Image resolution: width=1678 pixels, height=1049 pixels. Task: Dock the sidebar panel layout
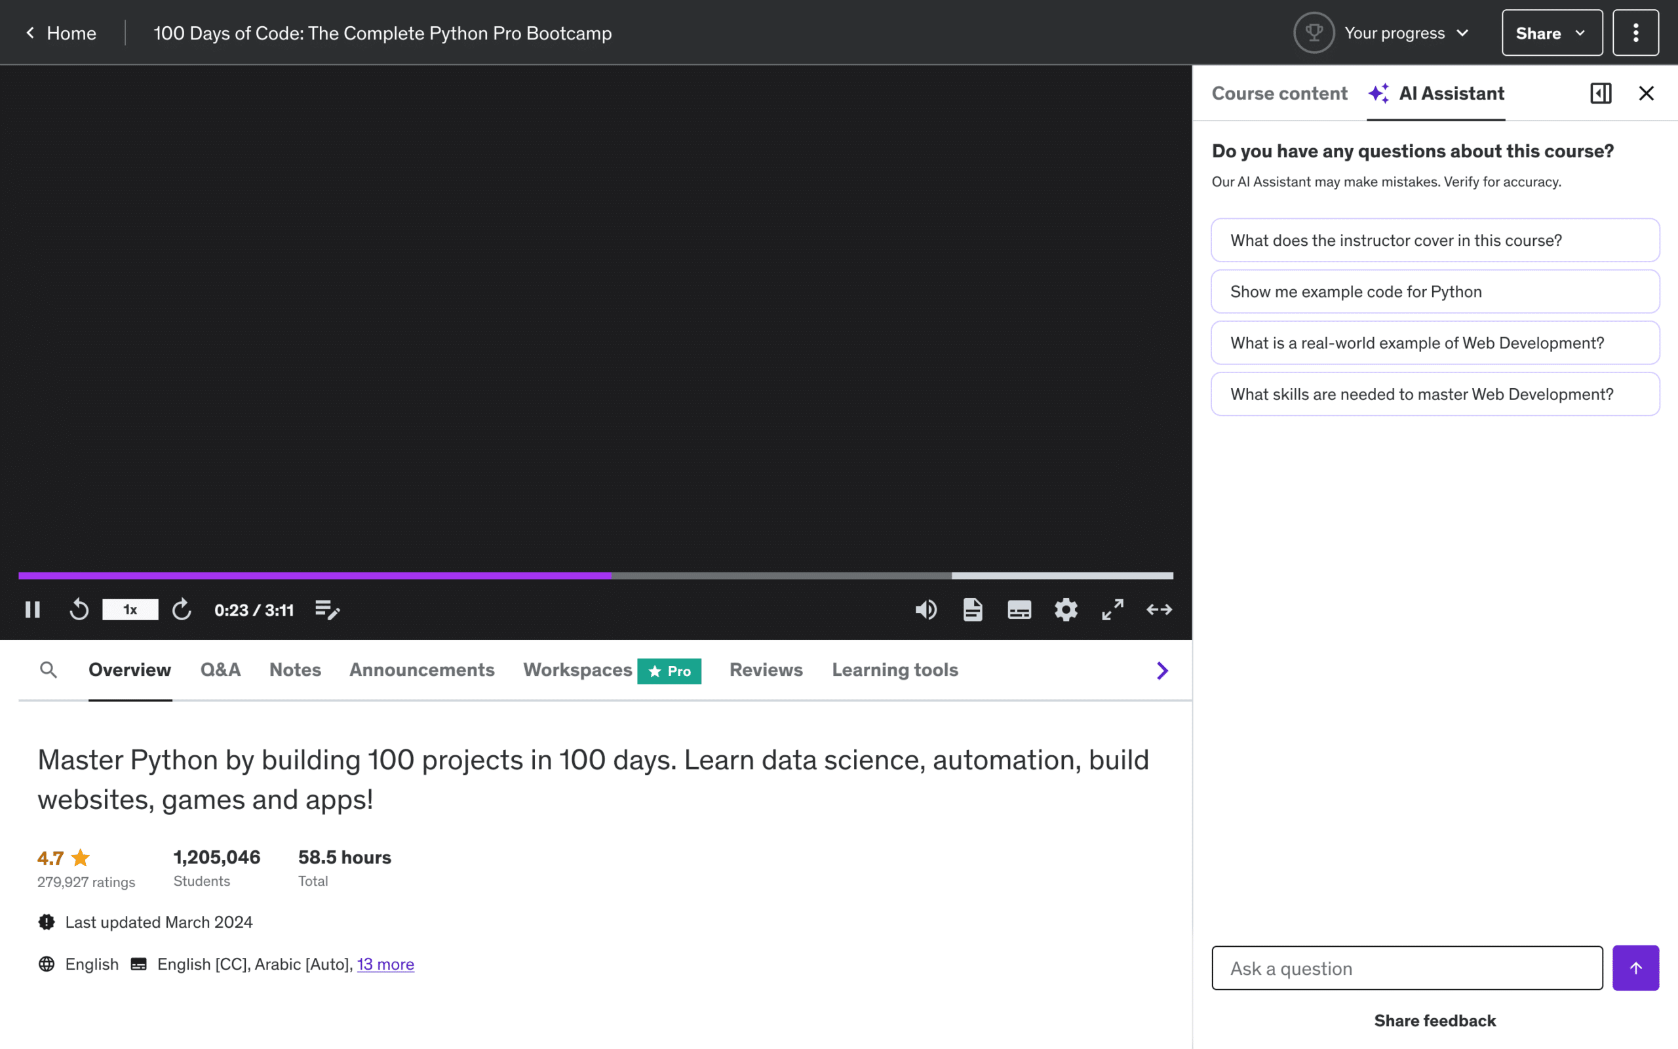pos(1601,93)
